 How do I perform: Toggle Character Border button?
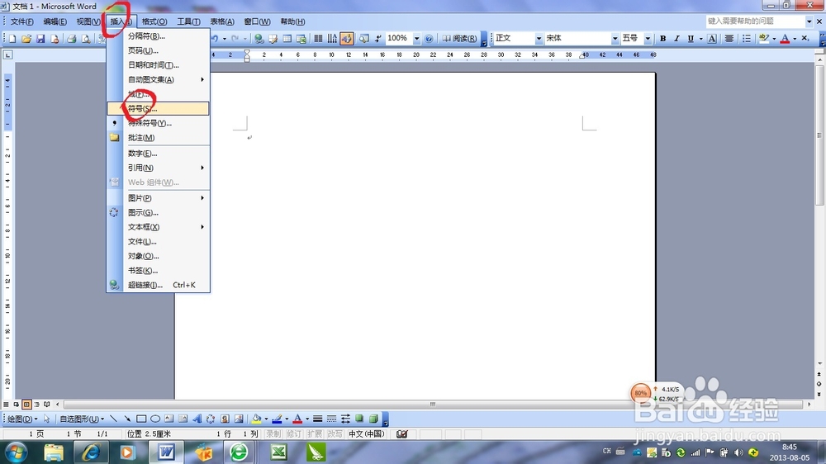tap(712, 39)
